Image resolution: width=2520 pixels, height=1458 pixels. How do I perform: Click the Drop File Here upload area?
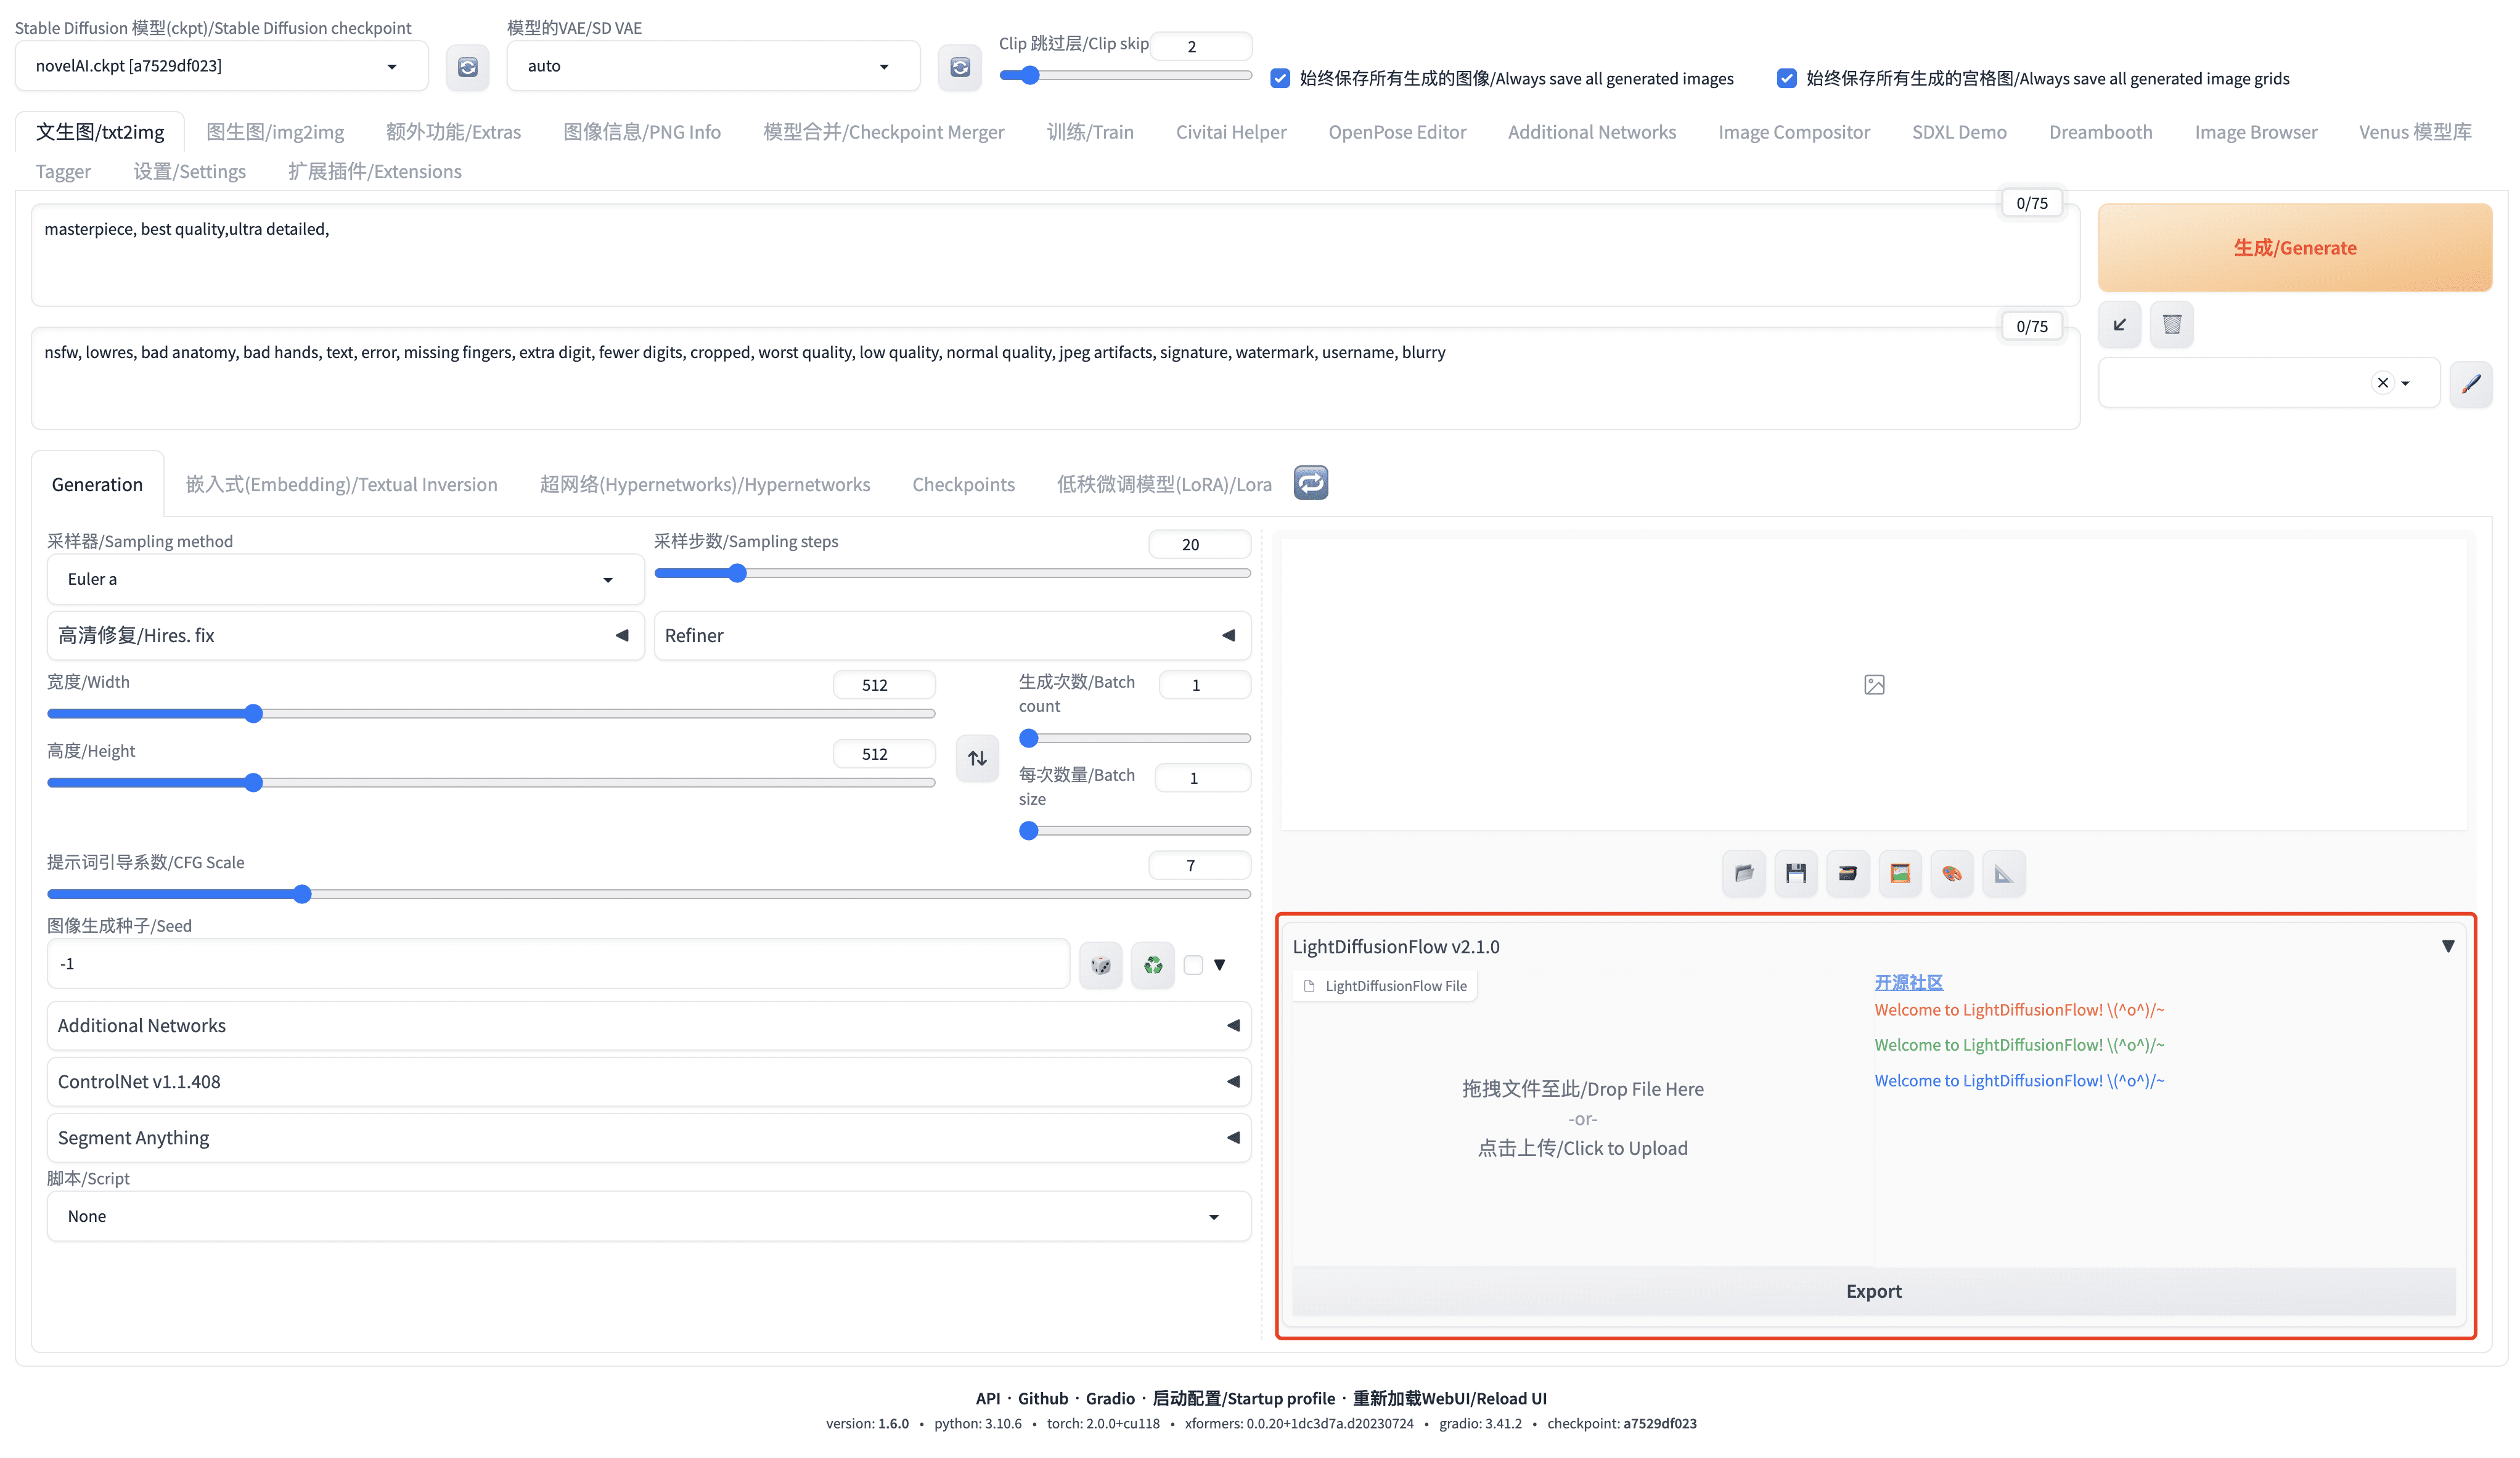pyautogui.click(x=1582, y=1118)
